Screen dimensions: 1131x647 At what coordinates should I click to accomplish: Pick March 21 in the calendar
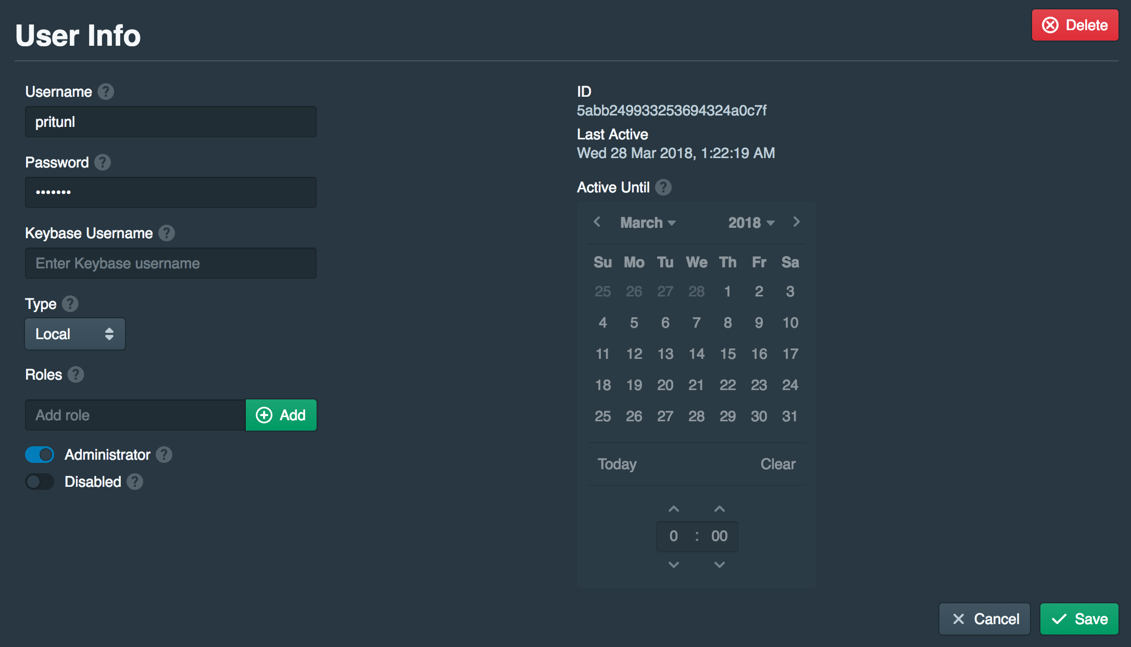[697, 385]
